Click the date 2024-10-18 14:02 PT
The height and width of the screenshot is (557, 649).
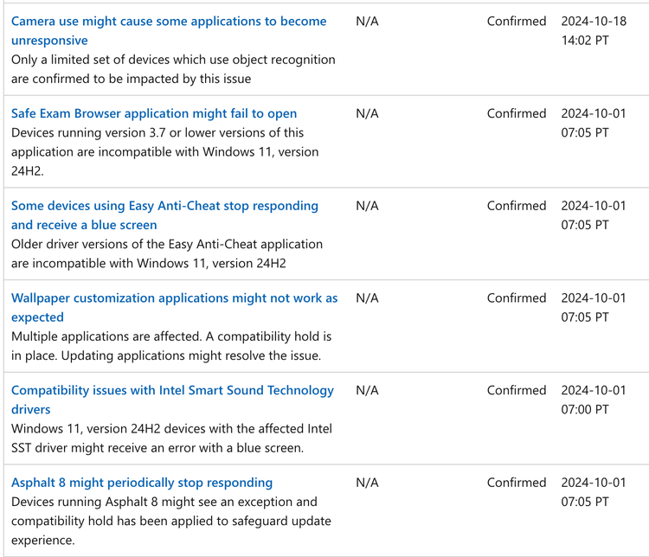point(594,30)
